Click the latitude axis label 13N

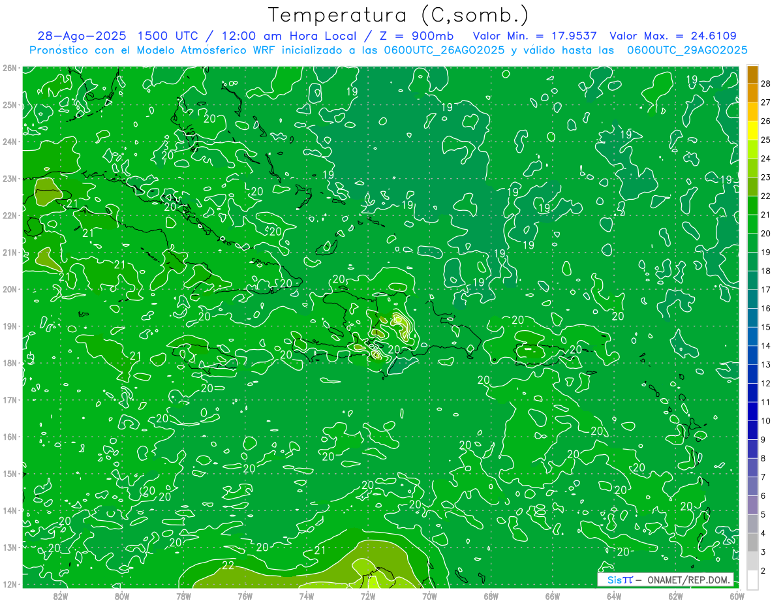8,548
